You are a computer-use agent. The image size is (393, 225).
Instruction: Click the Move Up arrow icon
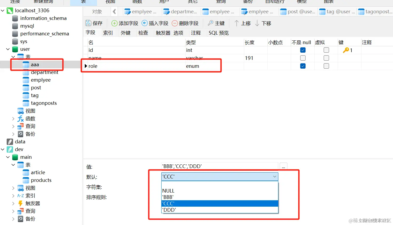(x=236, y=23)
